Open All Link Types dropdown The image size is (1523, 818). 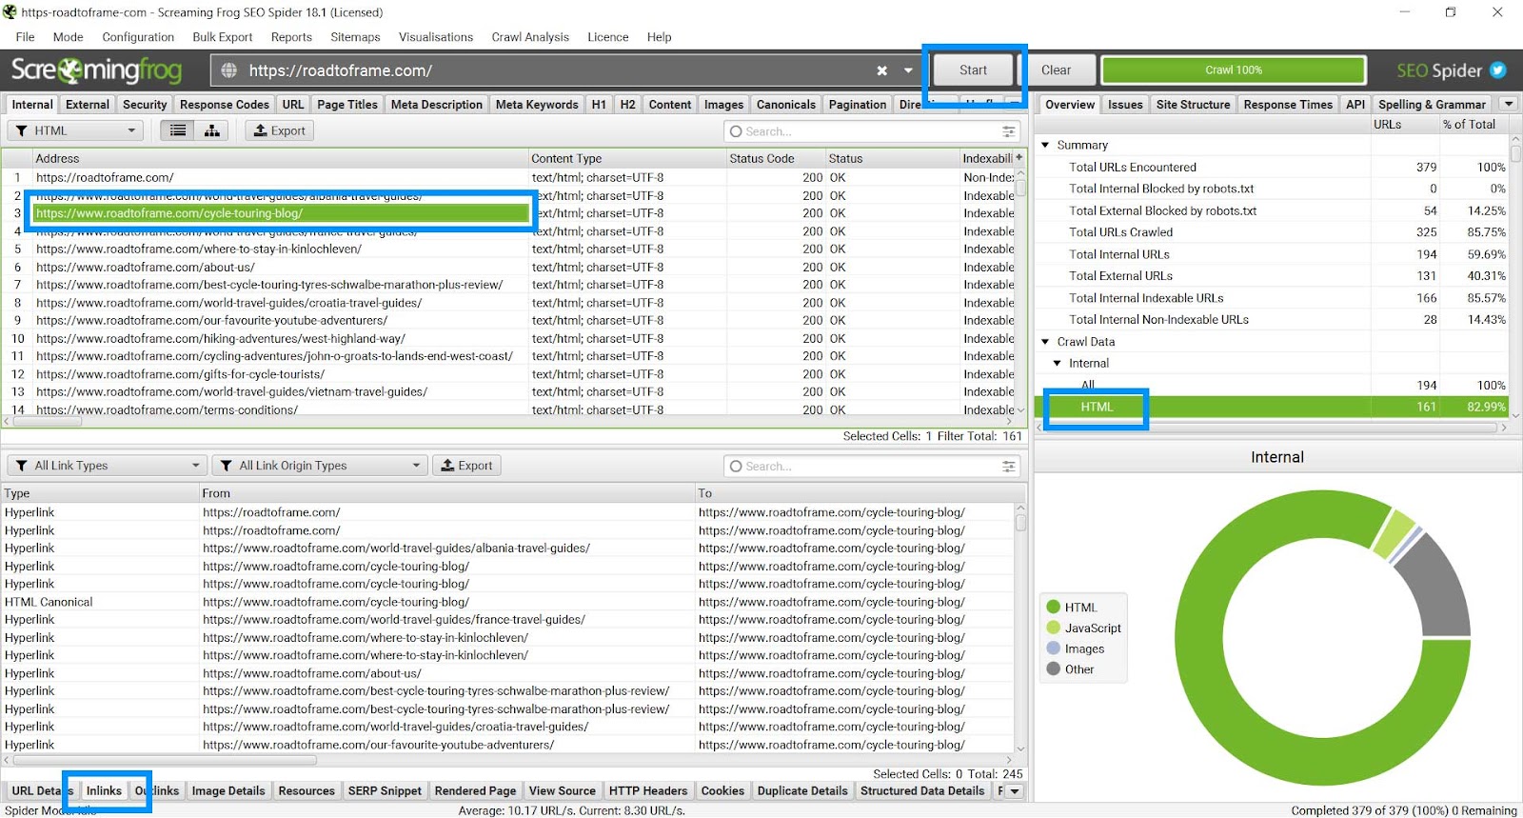pyautogui.click(x=107, y=466)
